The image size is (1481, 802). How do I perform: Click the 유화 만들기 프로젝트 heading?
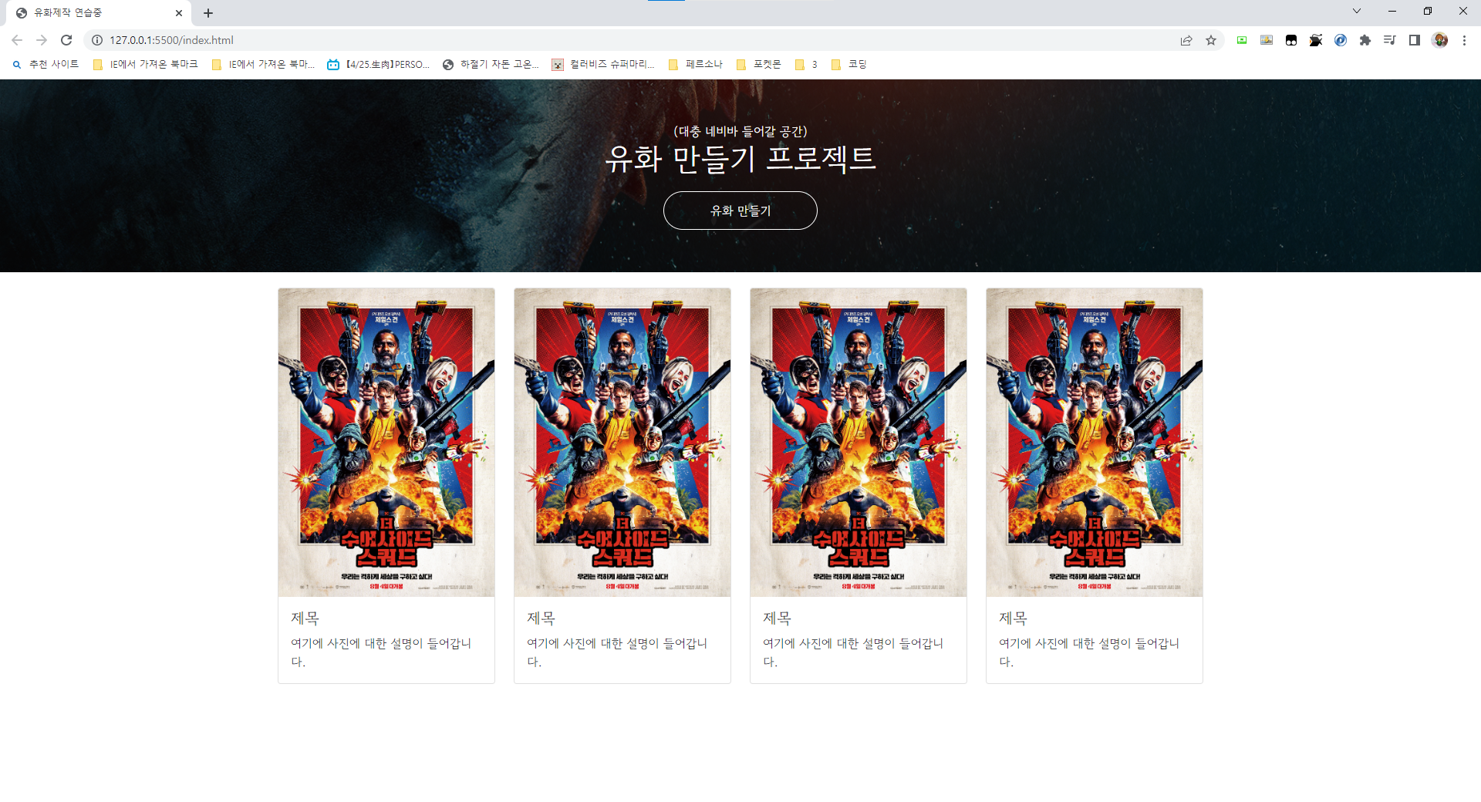click(740, 159)
